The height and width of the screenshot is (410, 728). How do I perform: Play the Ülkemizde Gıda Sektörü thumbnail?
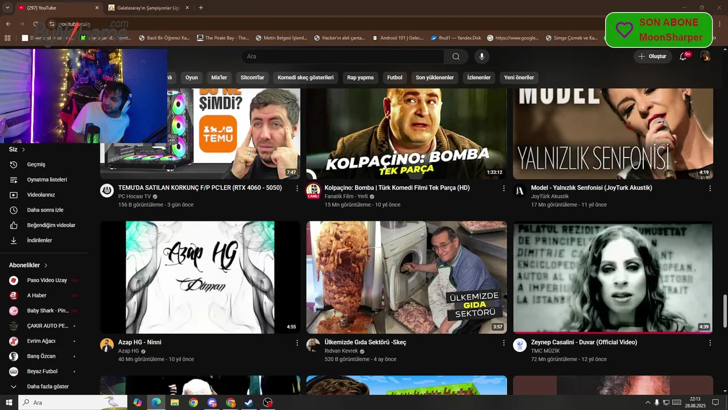pyautogui.click(x=407, y=277)
